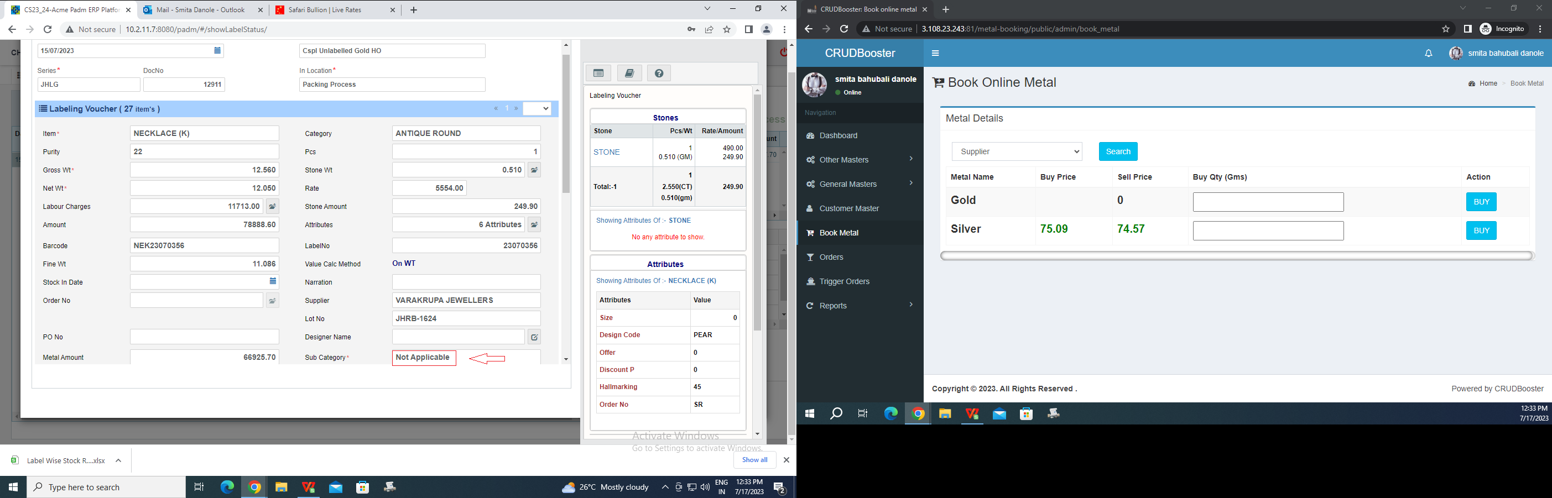Click BUY button in the Gold row

[x=1481, y=202]
